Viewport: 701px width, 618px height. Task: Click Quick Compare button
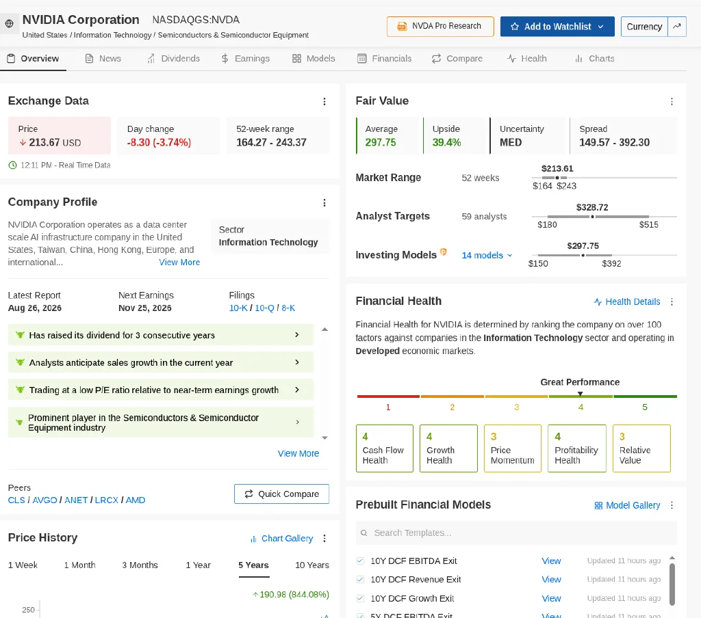281,494
